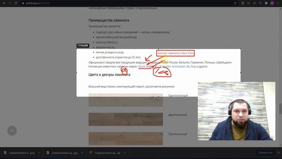Click the Трехполосный label
The height and width of the screenshot is (159, 282).
pyautogui.click(x=178, y=134)
